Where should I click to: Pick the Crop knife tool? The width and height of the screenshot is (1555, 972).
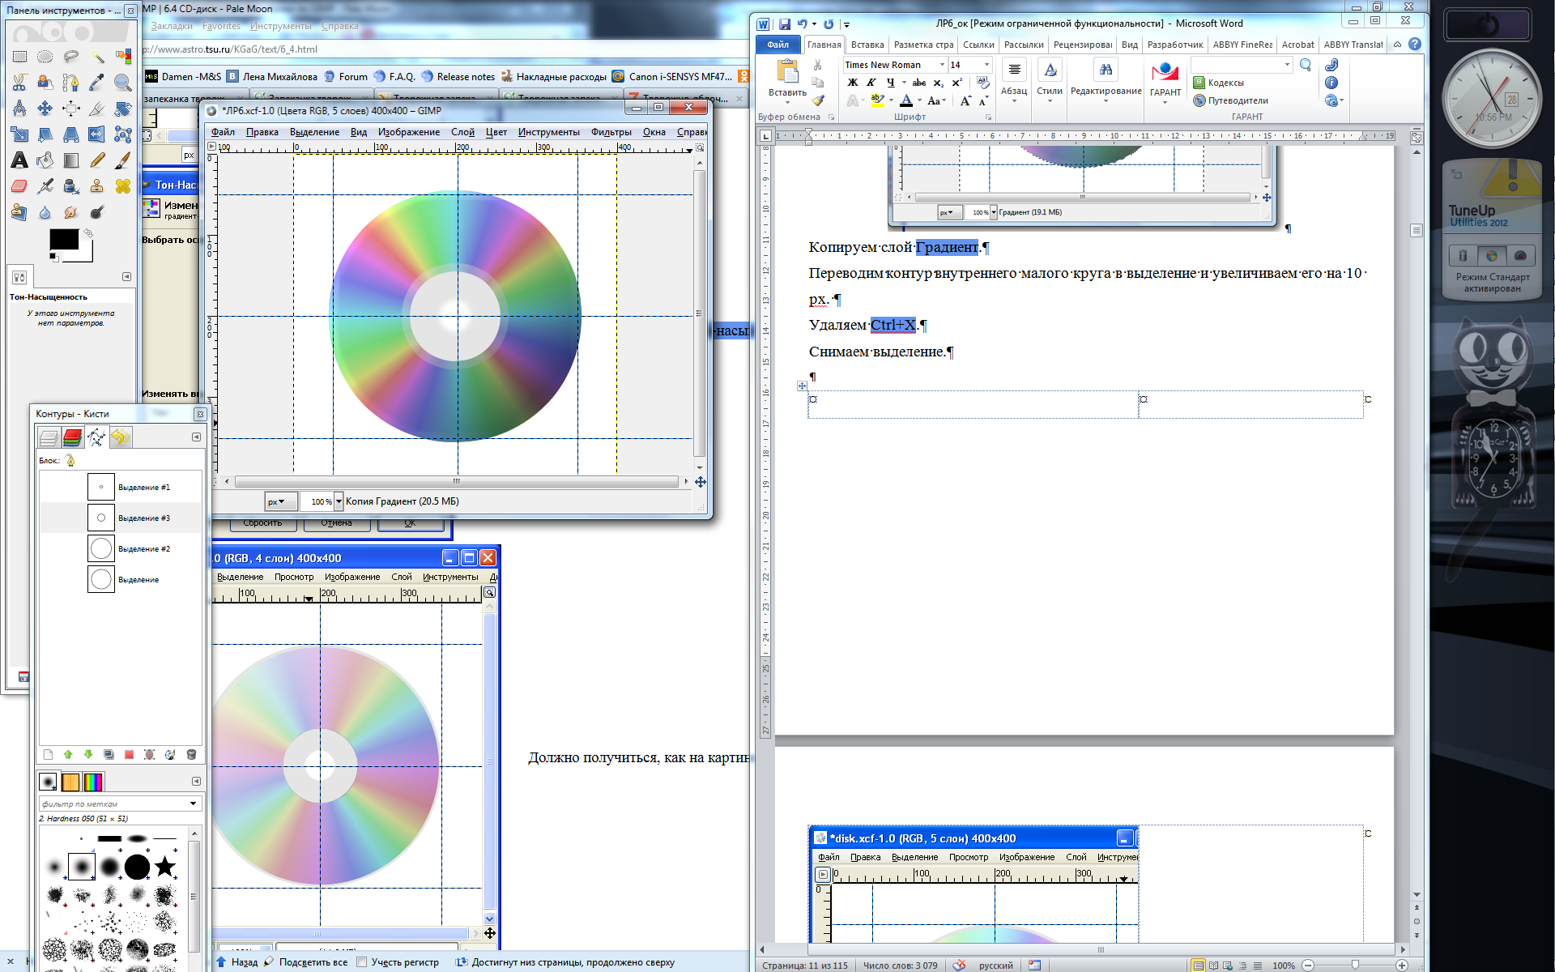(97, 109)
